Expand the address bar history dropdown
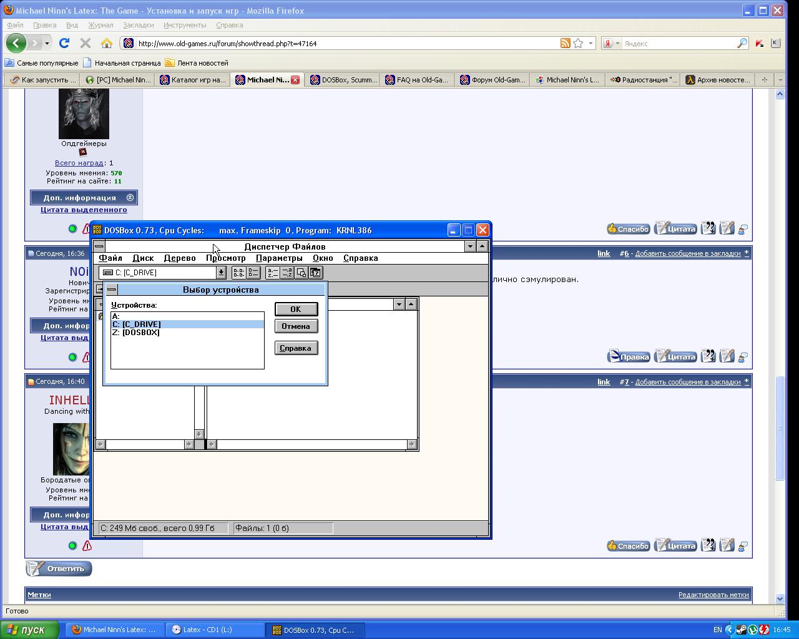 click(591, 43)
